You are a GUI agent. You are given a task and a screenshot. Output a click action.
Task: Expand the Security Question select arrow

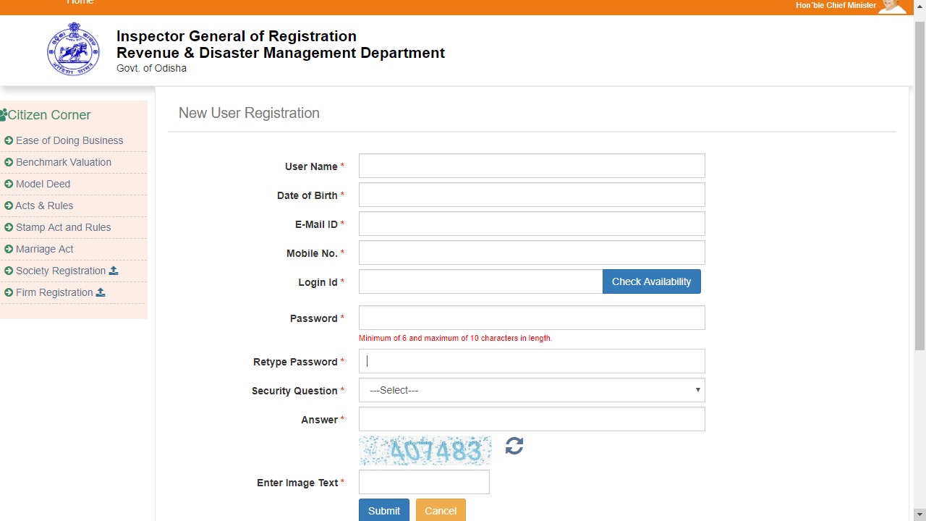click(x=697, y=390)
